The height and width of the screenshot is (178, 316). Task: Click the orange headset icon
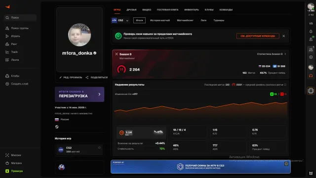[x=311, y=76]
